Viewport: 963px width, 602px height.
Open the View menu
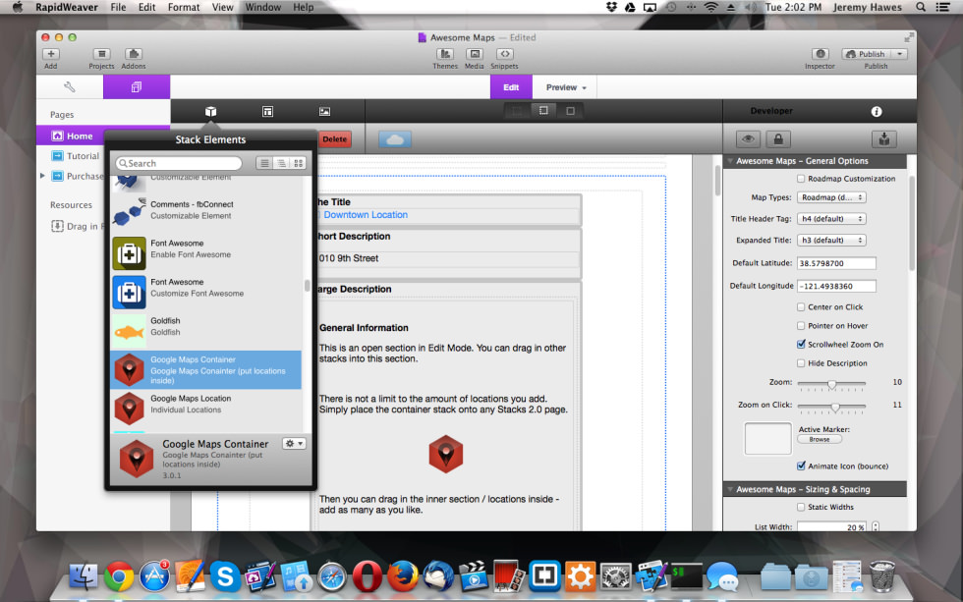click(x=222, y=7)
